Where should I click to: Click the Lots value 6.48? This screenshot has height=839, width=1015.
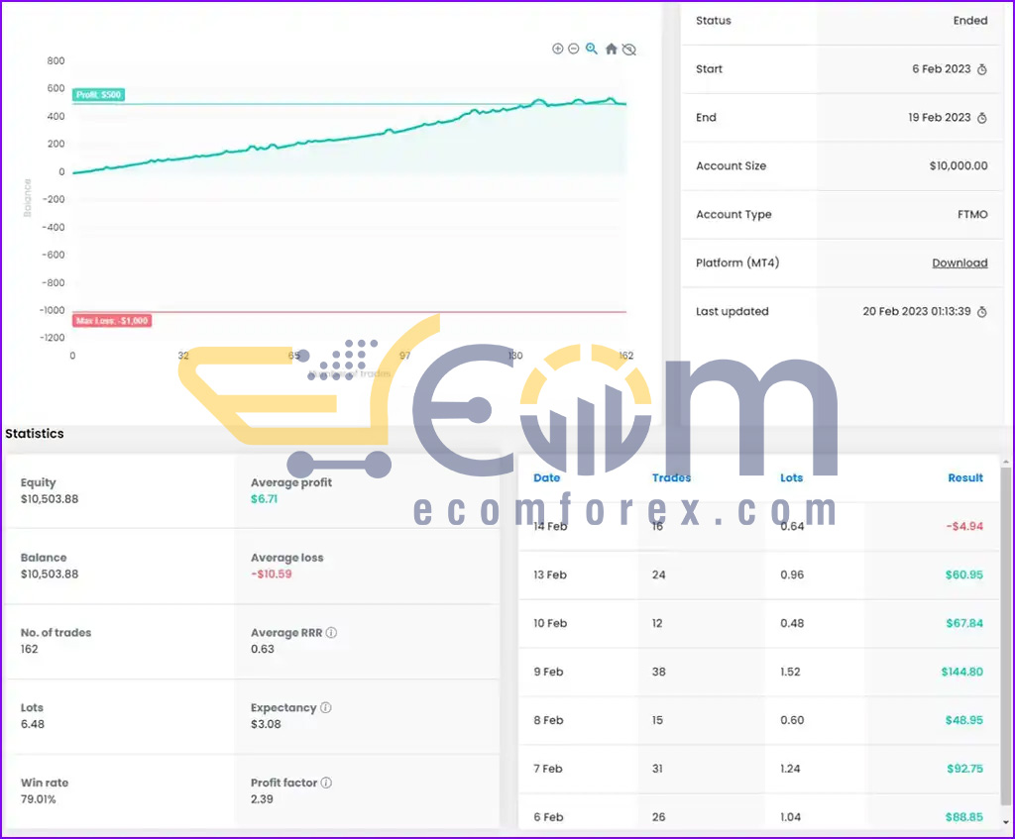(x=33, y=724)
